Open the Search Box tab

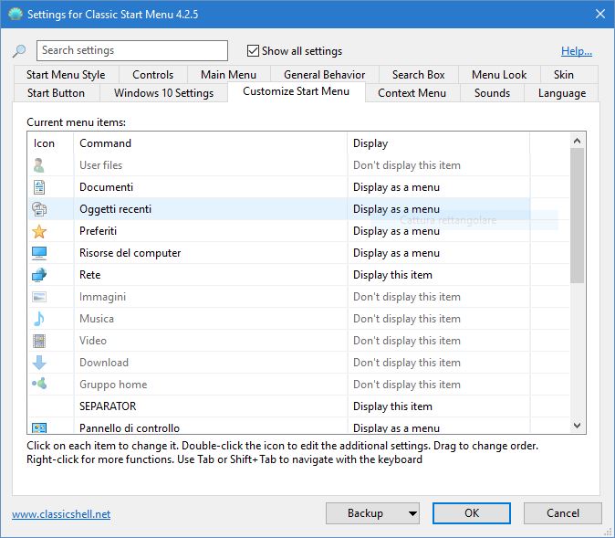[x=419, y=75]
